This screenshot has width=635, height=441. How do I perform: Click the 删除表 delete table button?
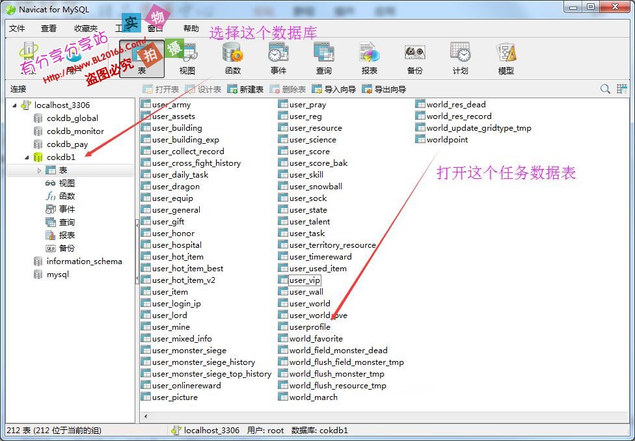tap(288, 89)
